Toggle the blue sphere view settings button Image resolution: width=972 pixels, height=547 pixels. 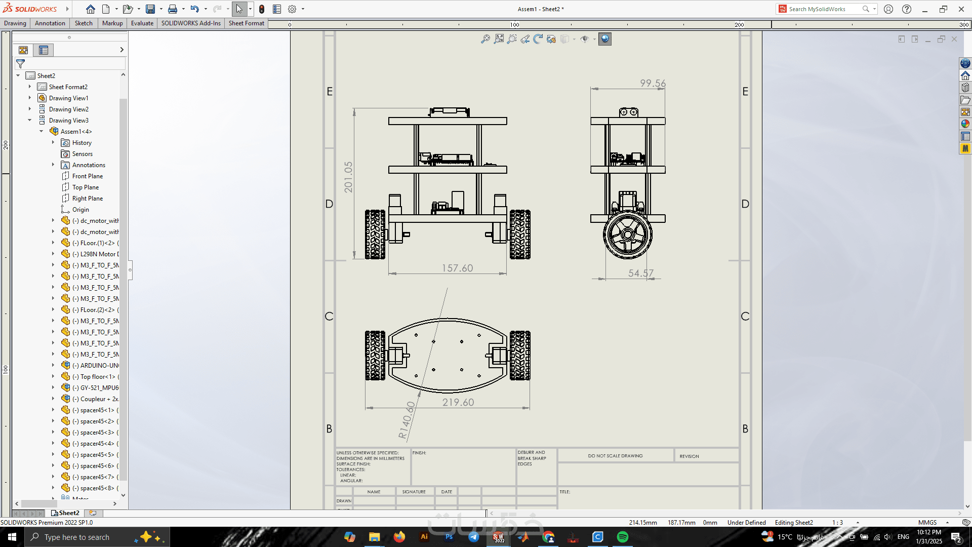604,39
